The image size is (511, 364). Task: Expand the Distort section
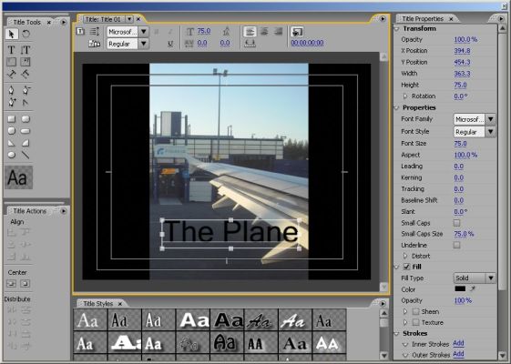coord(405,256)
